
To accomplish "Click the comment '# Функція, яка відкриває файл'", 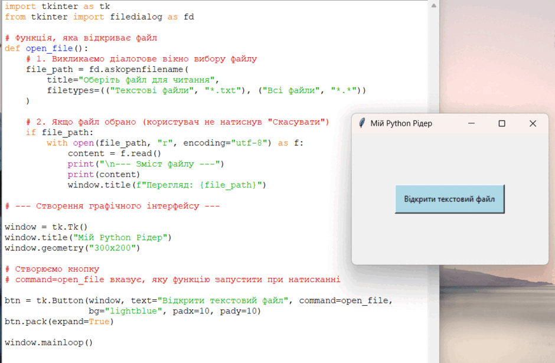I will tap(81, 38).
